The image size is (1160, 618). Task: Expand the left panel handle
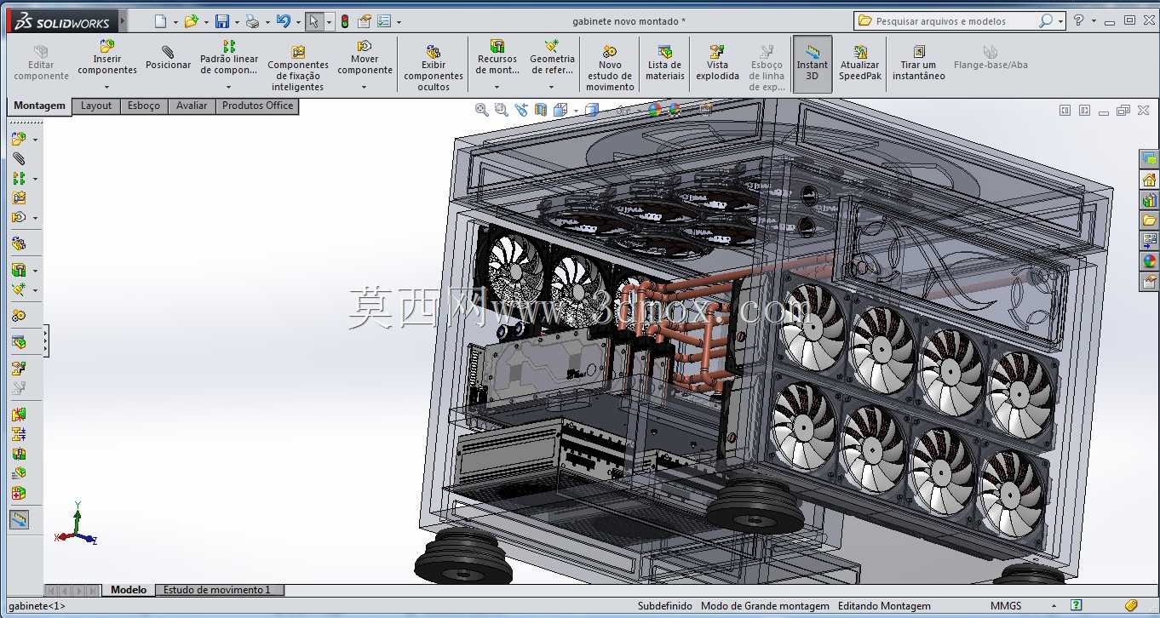45,340
